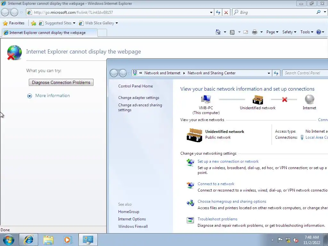Image resolution: width=328 pixels, height=246 pixels.
Task: Open Windows Start orb
Action: click(x=9, y=240)
